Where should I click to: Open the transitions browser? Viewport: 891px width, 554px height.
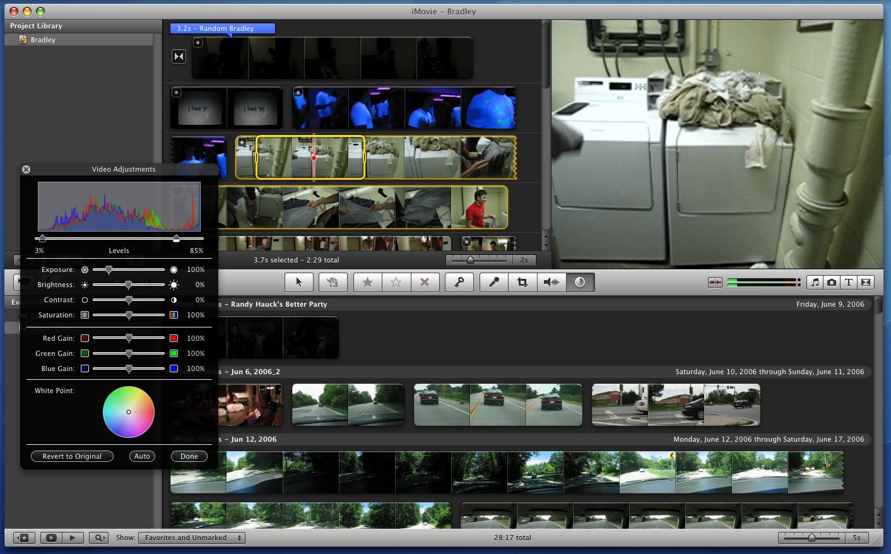866,282
